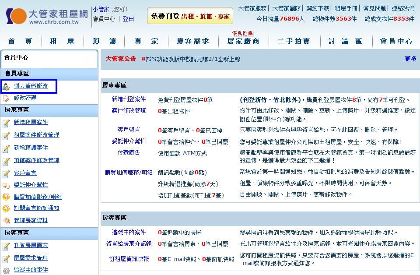Image resolution: width=420 pixels, height=275 pixels.
Task: Open 居家廠商 in the navigation bar
Action: click(243, 41)
